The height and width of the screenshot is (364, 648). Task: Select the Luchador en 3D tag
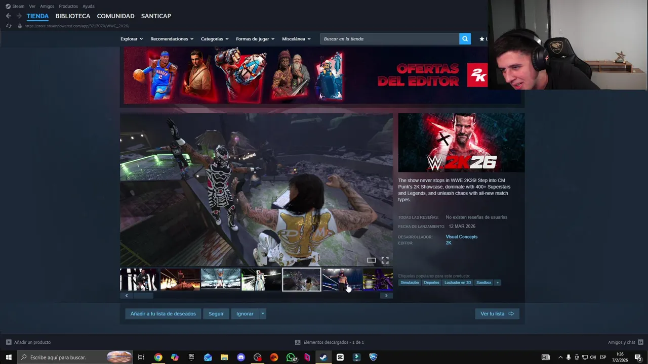458,283
